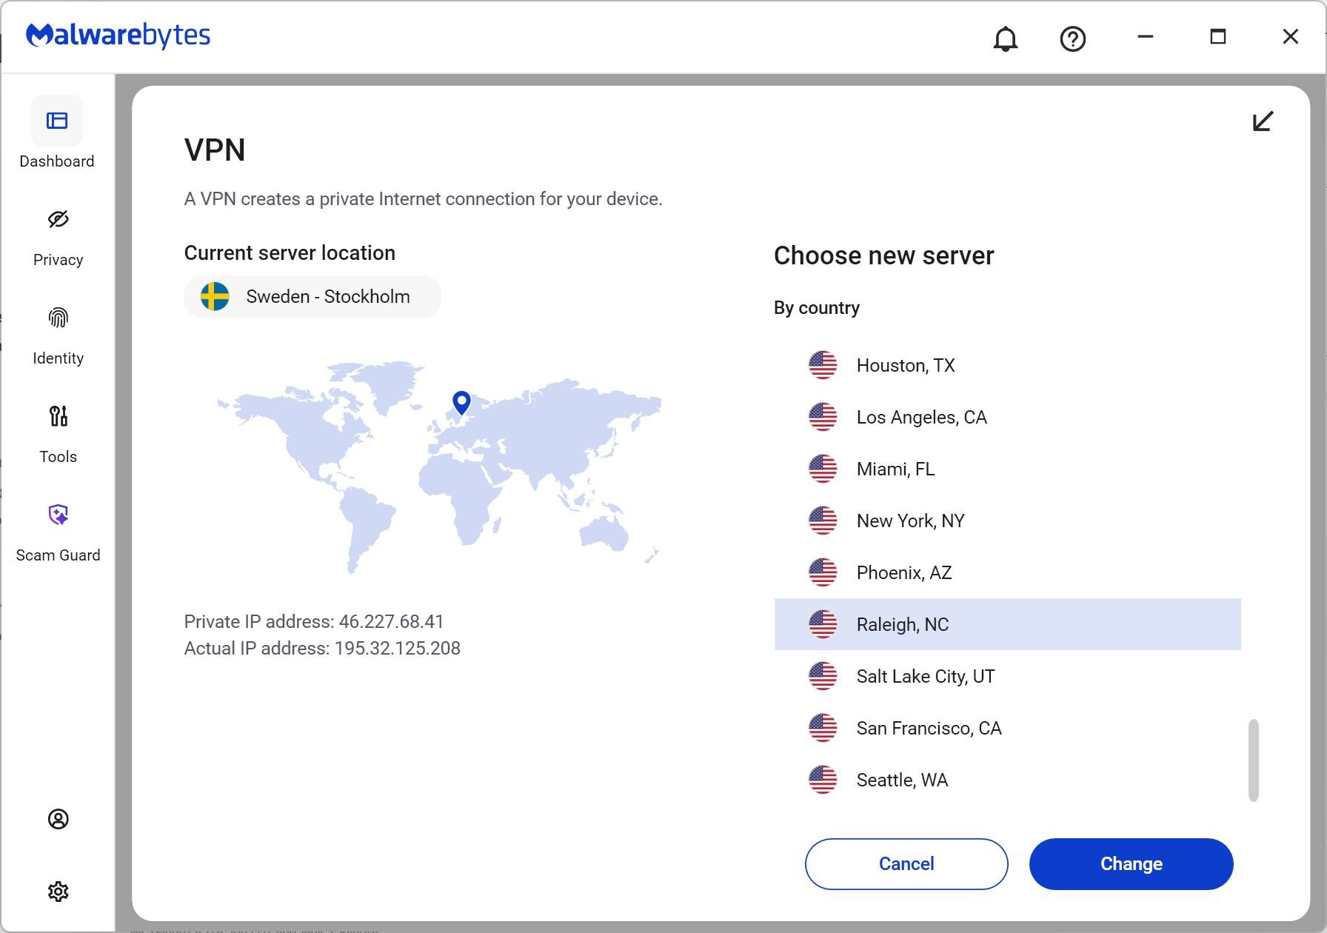Click the Sweden flag icon
Image resolution: width=1327 pixels, height=933 pixels.
215,296
